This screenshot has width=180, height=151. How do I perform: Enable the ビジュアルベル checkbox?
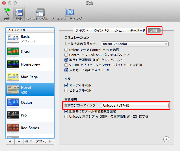coord(66,90)
